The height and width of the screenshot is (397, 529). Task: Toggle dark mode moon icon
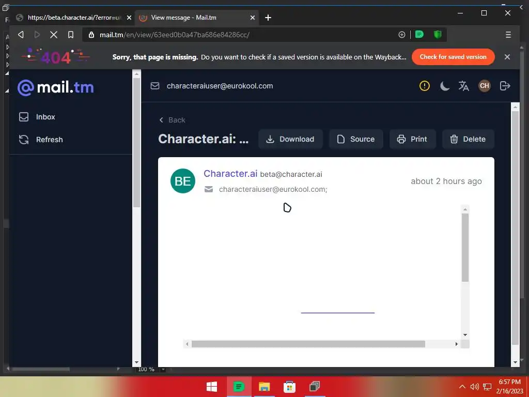coord(445,86)
